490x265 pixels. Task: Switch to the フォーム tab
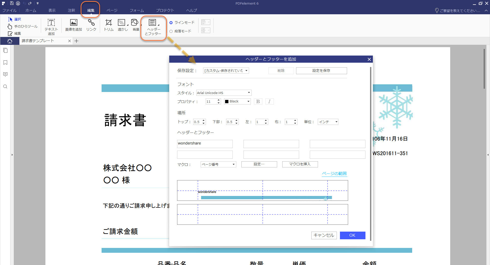pyautogui.click(x=137, y=10)
